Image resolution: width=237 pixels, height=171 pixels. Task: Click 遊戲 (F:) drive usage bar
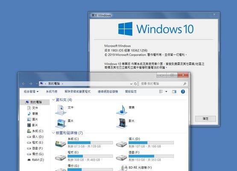151,156
